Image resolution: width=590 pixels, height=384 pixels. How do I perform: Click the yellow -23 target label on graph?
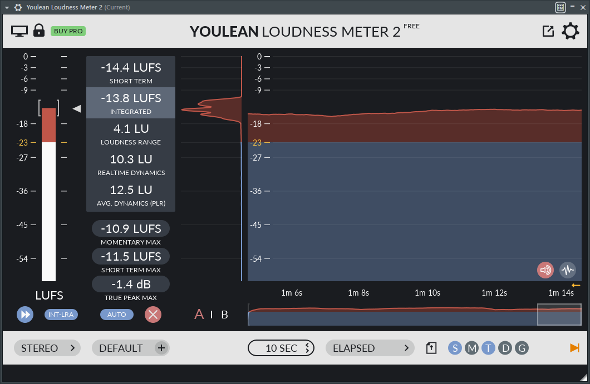[x=257, y=143]
